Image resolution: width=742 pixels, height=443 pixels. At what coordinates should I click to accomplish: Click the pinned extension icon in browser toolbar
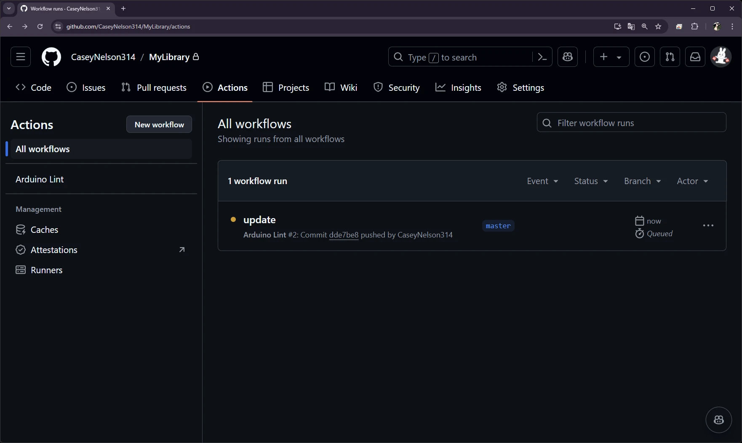coord(679,26)
